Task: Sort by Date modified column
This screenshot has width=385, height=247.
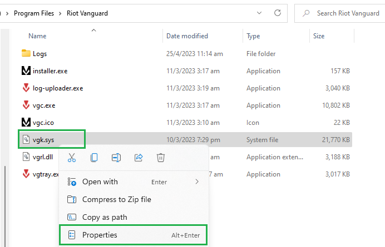Action: pyautogui.click(x=187, y=36)
